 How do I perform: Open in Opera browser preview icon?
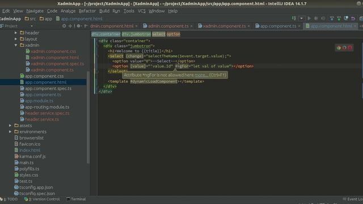pos(350,48)
